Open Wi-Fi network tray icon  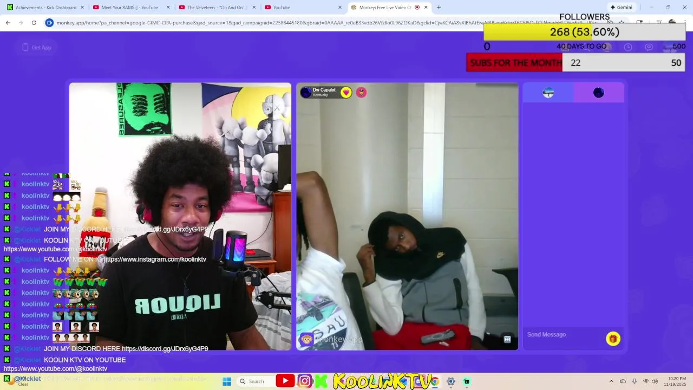pyautogui.click(x=645, y=381)
